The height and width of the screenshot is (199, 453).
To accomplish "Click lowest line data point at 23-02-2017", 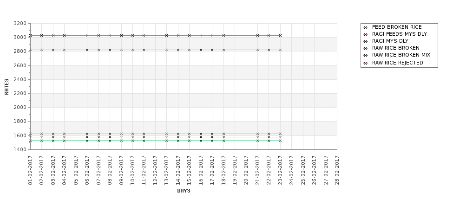I will click(280, 141).
